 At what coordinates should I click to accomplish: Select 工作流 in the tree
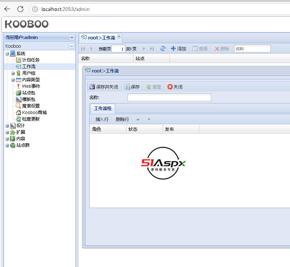[x=29, y=67]
